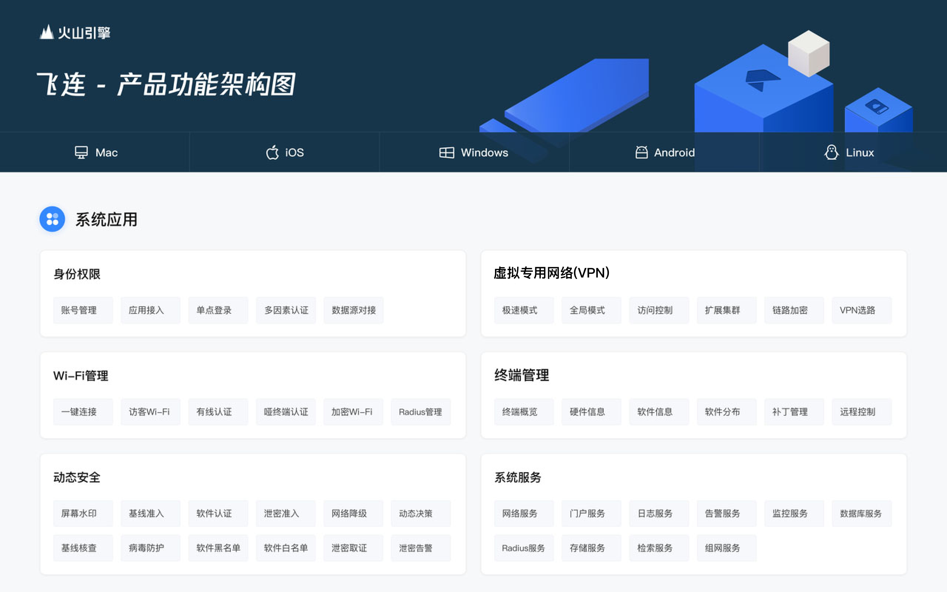Click the 泄密告警 chip in 动态安全
Screen dimensions: 947x592
pos(421,548)
